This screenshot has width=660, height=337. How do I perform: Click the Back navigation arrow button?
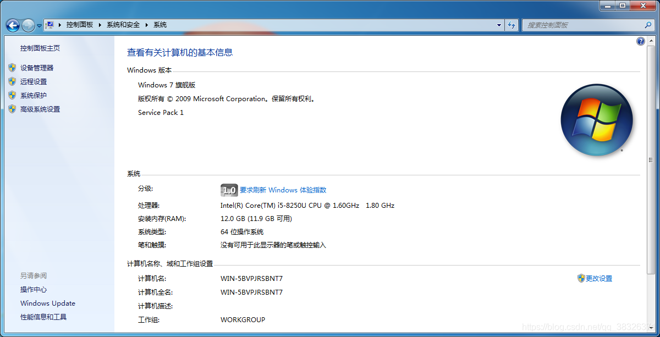[13, 25]
